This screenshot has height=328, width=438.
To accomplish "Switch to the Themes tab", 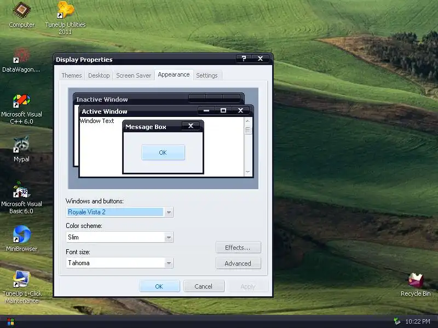I will (x=72, y=75).
